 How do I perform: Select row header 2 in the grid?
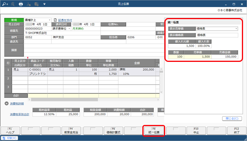(8, 80)
